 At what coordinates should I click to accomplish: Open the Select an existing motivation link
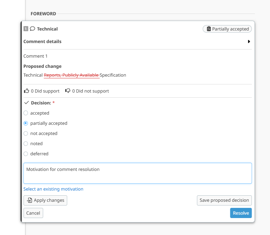53,189
